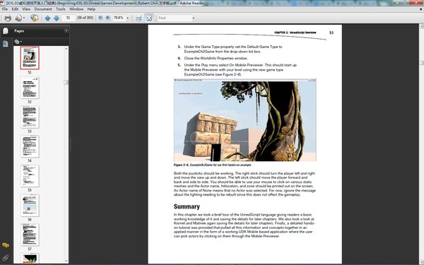
Task: Open the Find options dropdown arrow
Action: 194,18
